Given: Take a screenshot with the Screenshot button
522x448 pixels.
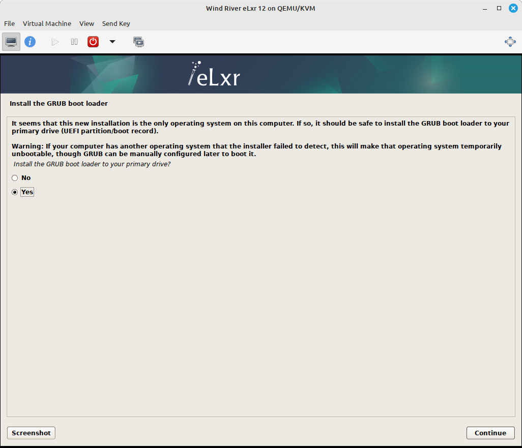Looking at the screenshot, I should [31, 433].
